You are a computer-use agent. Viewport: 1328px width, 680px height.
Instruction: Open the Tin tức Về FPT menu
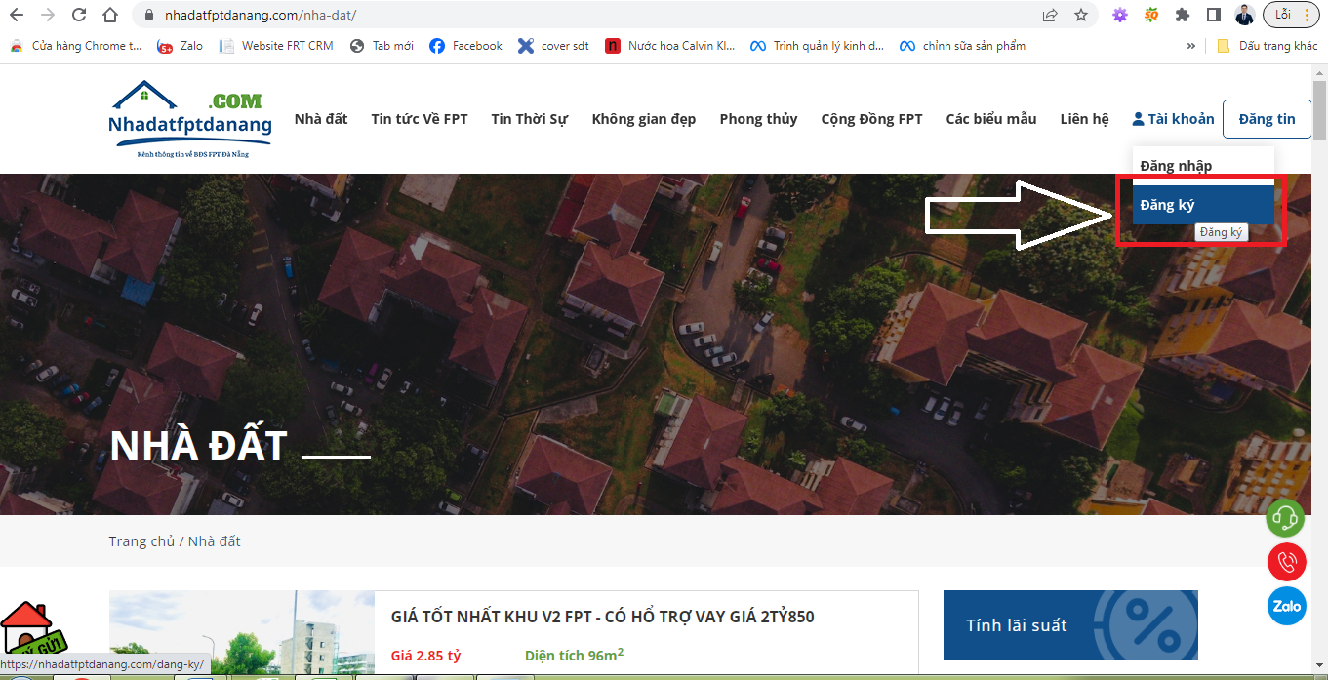pyautogui.click(x=420, y=119)
